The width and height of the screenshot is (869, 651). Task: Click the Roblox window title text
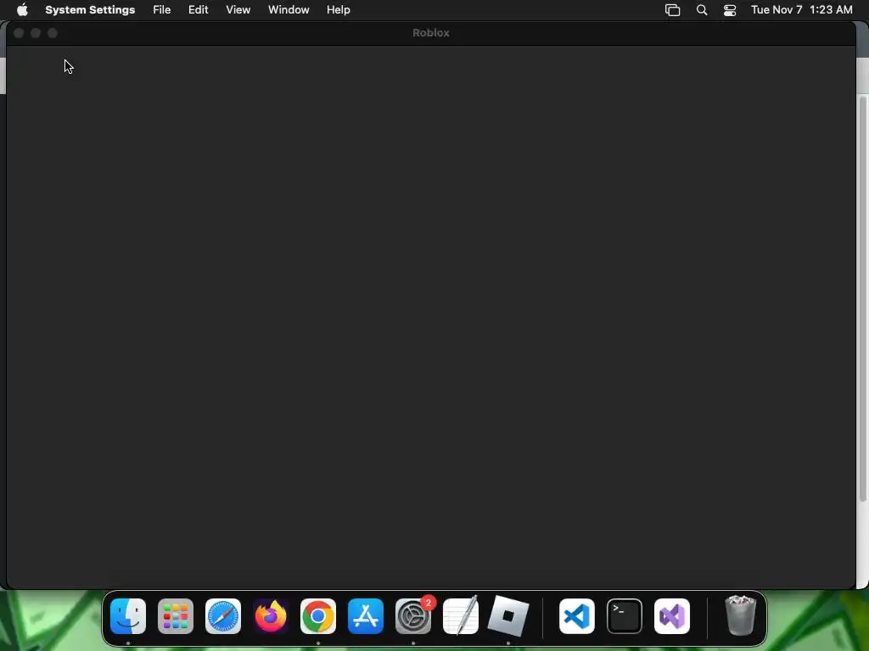pos(430,33)
